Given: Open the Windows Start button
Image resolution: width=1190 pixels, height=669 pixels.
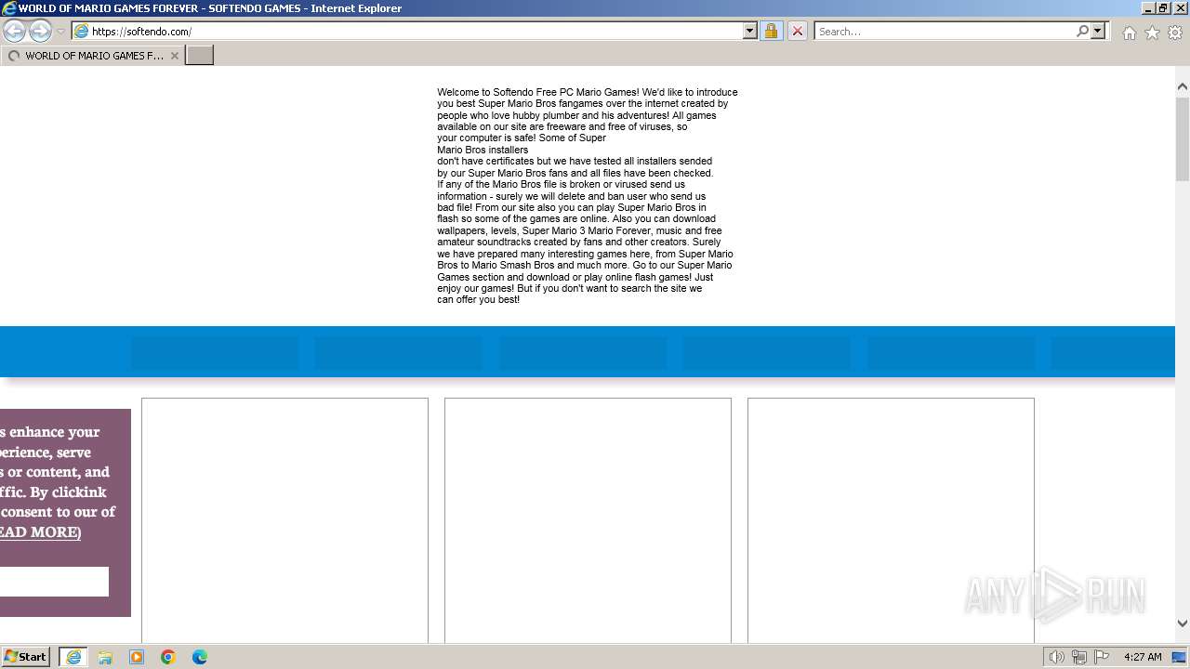Looking at the screenshot, I should coord(26,657).
